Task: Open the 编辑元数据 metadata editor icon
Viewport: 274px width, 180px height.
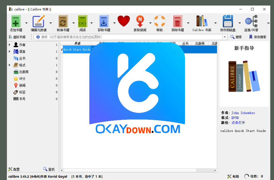Action: pyautogui.click(x=39, y=21)
